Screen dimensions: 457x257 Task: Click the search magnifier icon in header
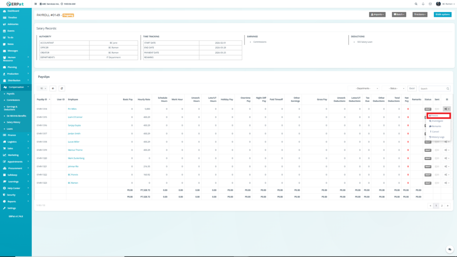coord(416,4)
